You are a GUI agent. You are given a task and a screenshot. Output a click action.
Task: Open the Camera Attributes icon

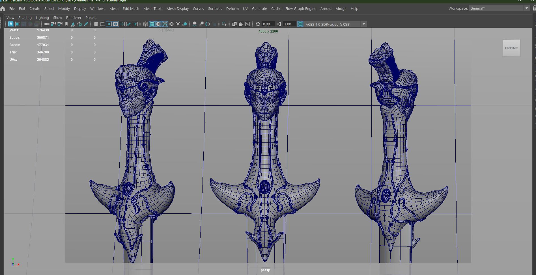pyautogui.click(x=60, y=24)
